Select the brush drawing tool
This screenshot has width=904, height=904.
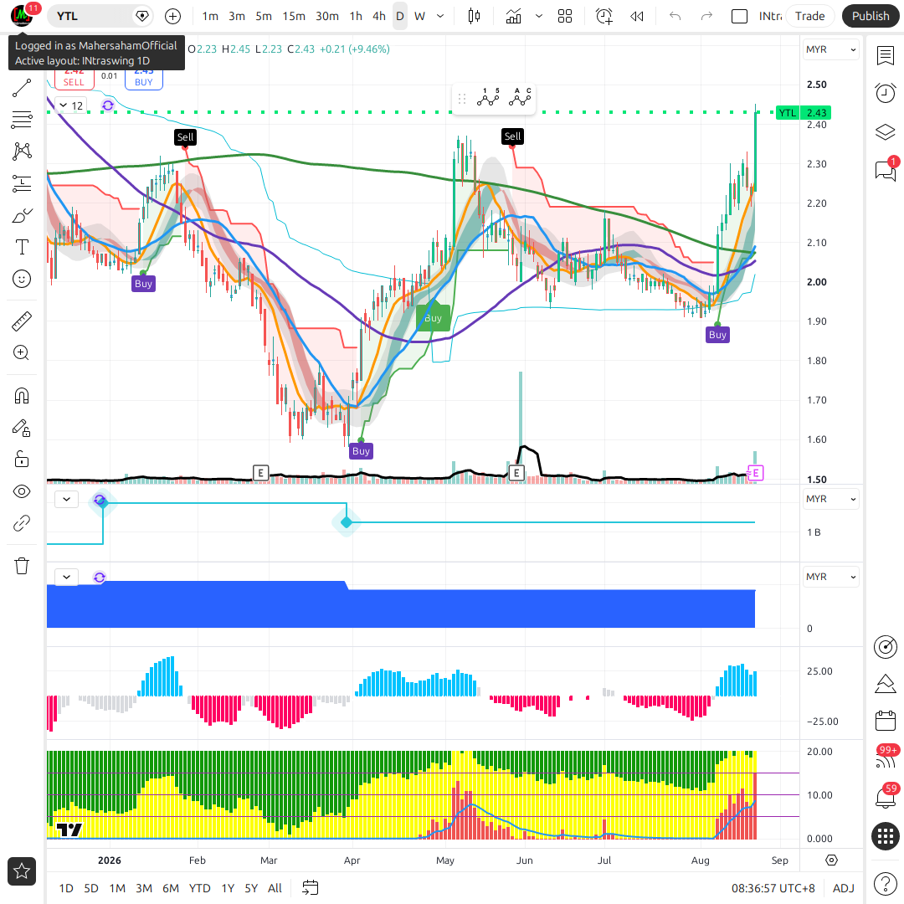(22, 216)
